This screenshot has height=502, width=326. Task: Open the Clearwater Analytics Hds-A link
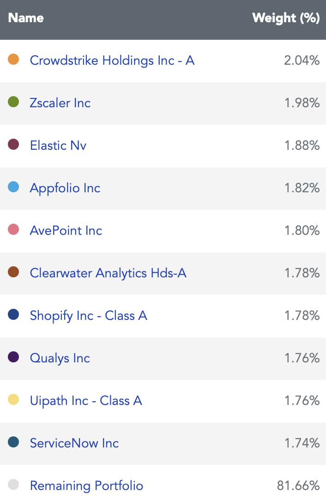coord(108,273)
